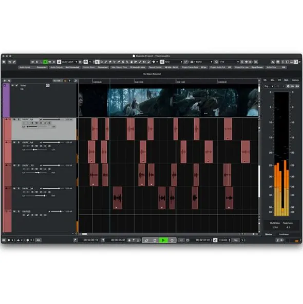
Task: Toggle Snap icon beside Grid dropdown
Action: 162,62
